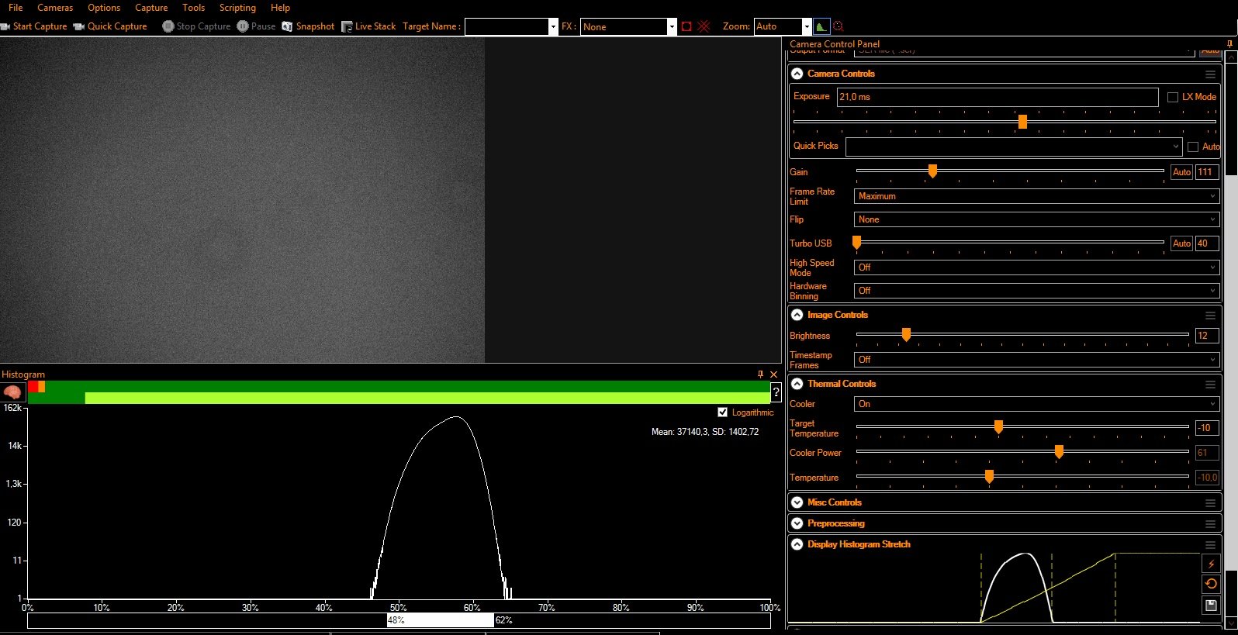Image resolution: width=1238 pixels, height=635 pixels.
Task: Click the save stretch floppy disk icon
Action: click(x=1211, y=605)
